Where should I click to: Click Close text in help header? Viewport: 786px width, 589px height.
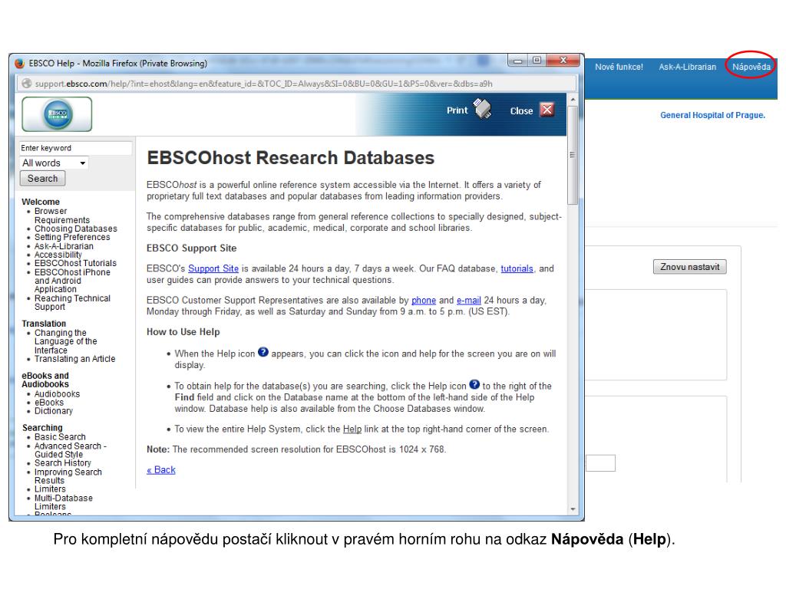[521, 111]
